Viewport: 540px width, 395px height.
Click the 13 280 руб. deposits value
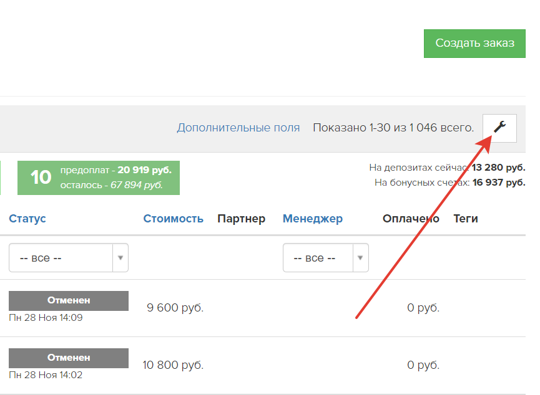click(498, 168)
